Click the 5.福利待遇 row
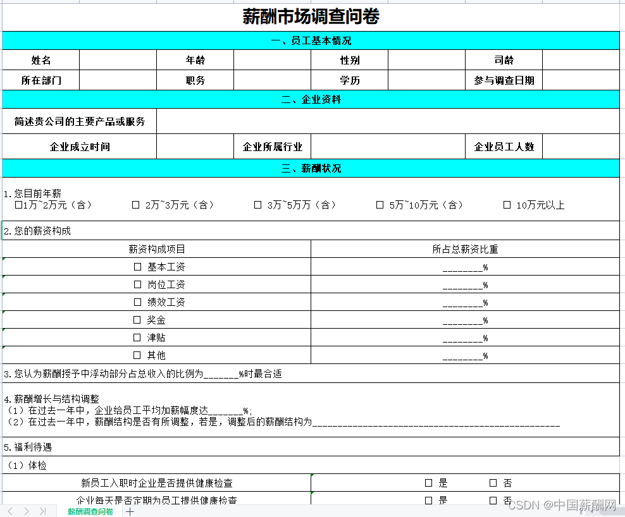The width and height of the screenshot is (625, 517). pos(311,447)
